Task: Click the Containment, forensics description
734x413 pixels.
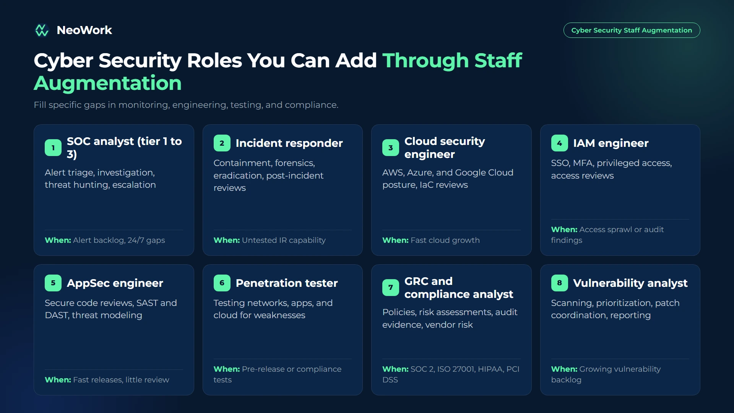Action: click(x=268, y=176)
